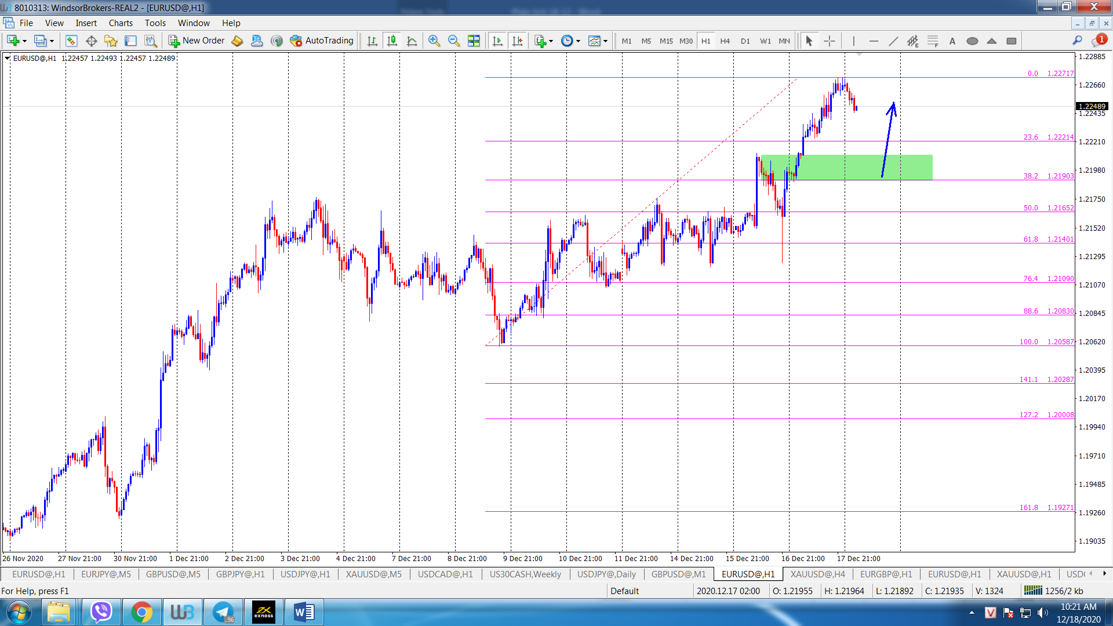Image resolution: width=1113 pixels, height=626 pixels.
Task: Open Telegram from the taskbar
Action: [x=223, y=612]
